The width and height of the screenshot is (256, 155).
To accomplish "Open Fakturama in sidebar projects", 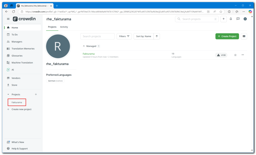I will point(17,102).
